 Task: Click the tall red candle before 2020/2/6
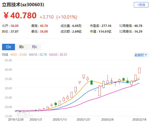[x=100, y=91]
